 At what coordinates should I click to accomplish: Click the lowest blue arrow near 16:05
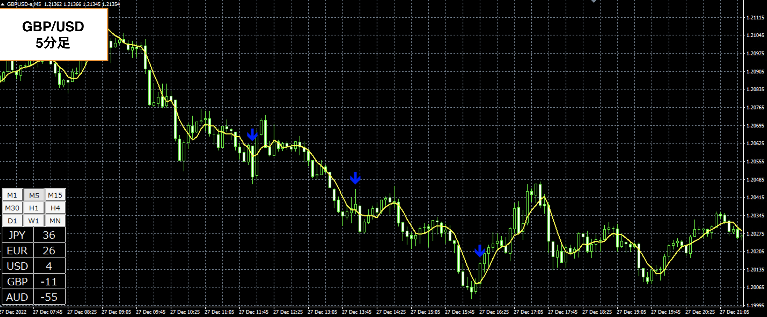480,251
